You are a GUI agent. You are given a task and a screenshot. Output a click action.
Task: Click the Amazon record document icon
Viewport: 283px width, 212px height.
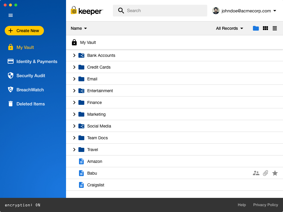[81, 161]
